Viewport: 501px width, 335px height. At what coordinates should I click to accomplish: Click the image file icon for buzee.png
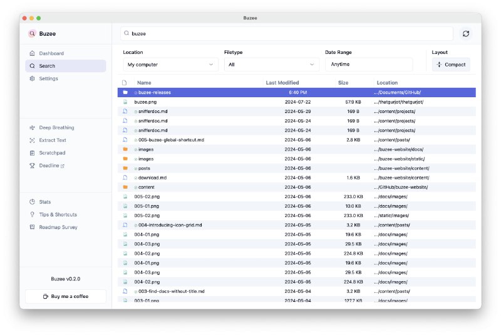(x=125, y=102)
